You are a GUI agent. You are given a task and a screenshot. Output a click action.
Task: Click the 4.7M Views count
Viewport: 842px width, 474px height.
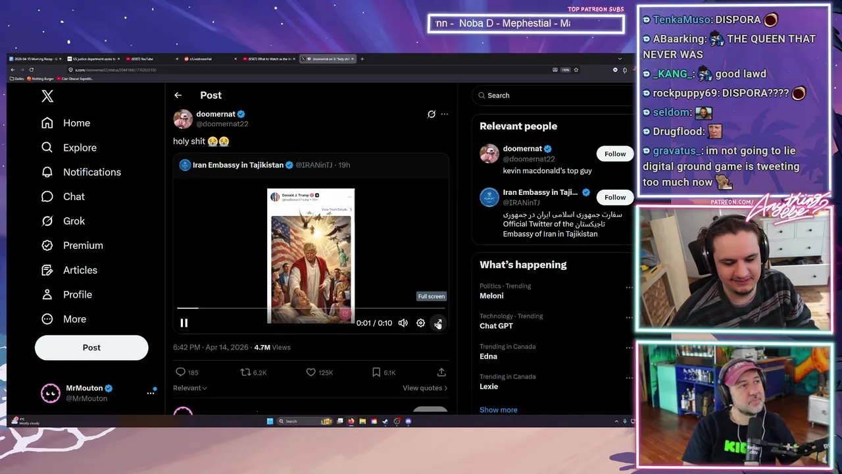[272, 347]
